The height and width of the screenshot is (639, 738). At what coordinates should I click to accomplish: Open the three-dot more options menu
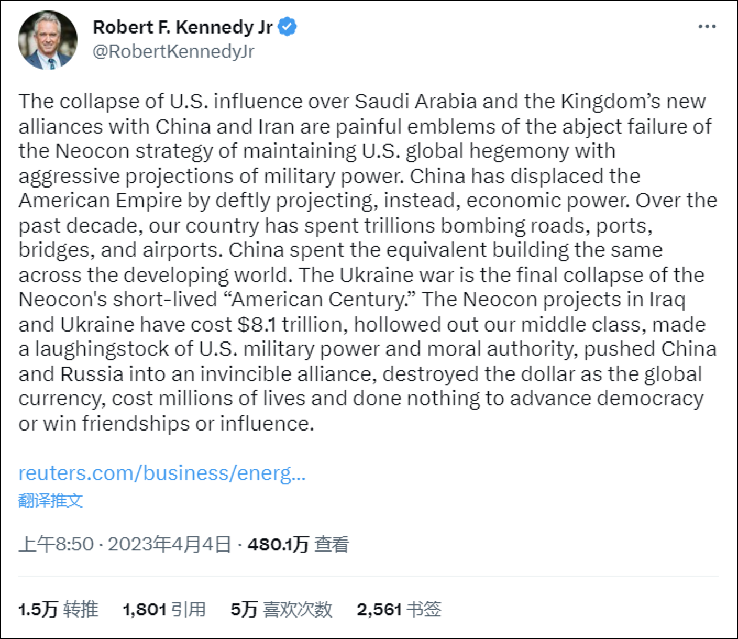point(707,27)
